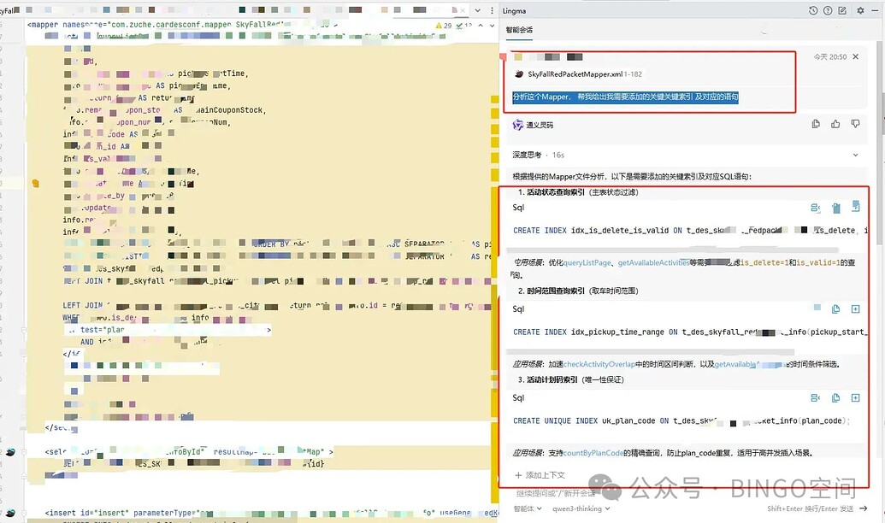Viewport: 885px width, 523px height.
Task: Copy the idx_is_delete_is_valid Sql block
Action: click(x=836, y=209)
